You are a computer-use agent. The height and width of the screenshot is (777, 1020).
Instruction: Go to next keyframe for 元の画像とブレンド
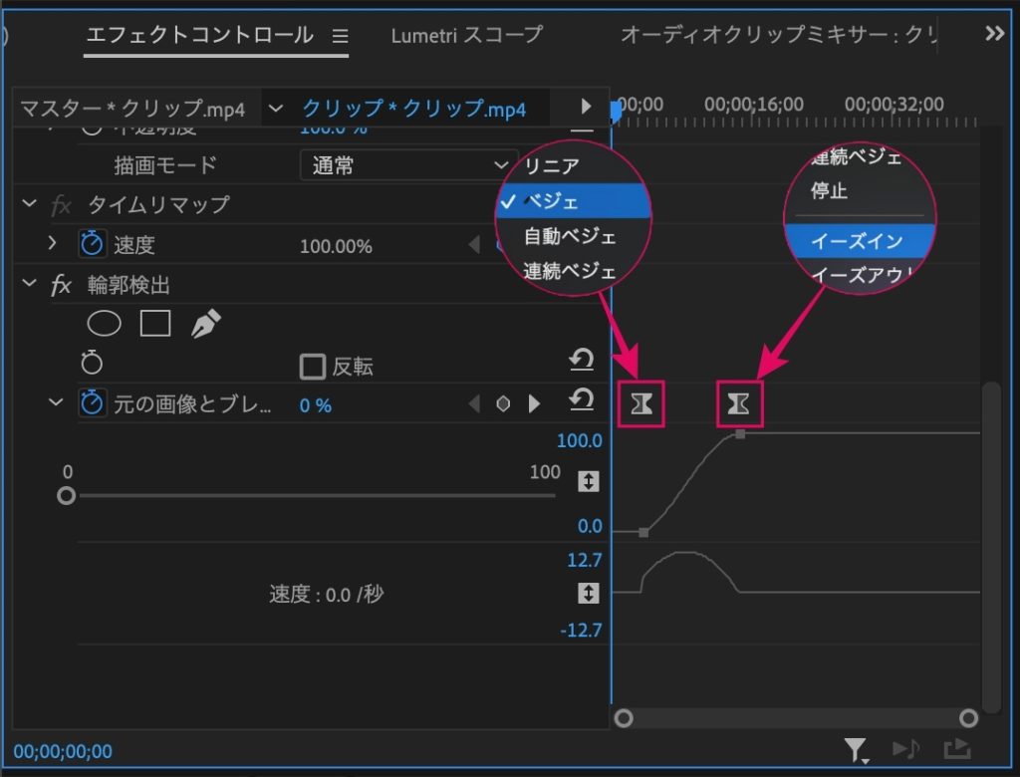click(x=534, y=403)
